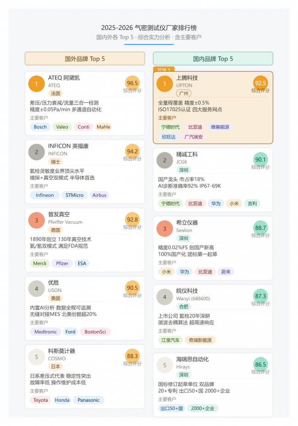
Task: Click rank 3 badge on 希立仪器 card
Action: click(165, 229)
